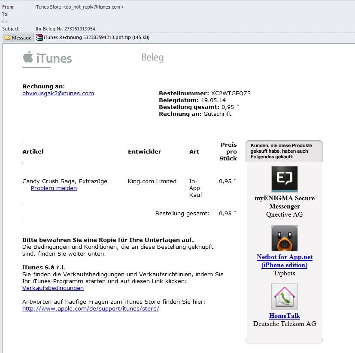This screenshot has height=353, width=355.
Task: Select the sender iTunes Store do_not_reply address
Action: coord(79,7)
